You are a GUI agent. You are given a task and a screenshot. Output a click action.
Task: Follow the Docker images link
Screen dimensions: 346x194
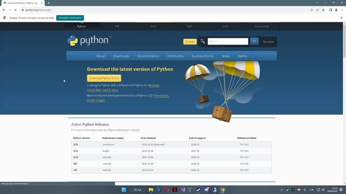click(x=96, y=100)
